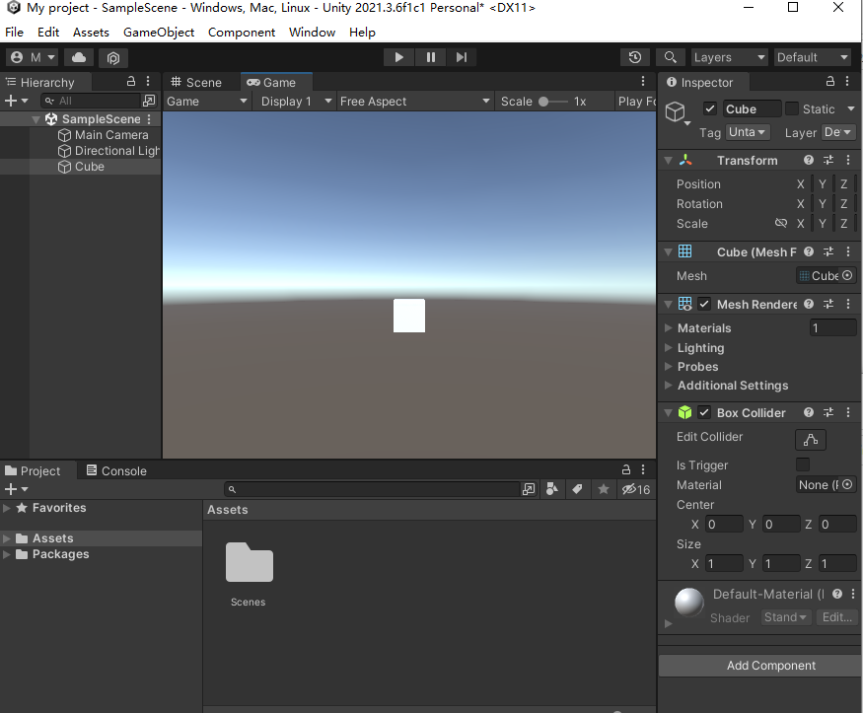Lock the Inspector panel
This screenshot has height=713, width=863.
tap(830, 82)
